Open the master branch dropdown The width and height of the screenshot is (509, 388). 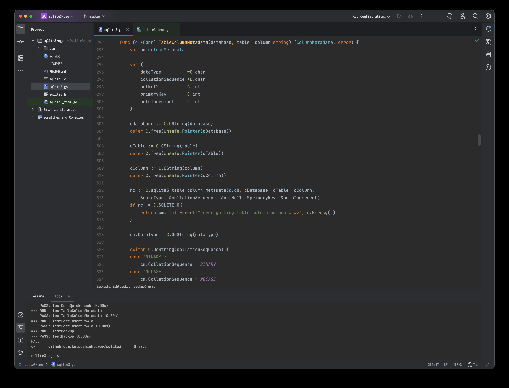pos(94,16)
